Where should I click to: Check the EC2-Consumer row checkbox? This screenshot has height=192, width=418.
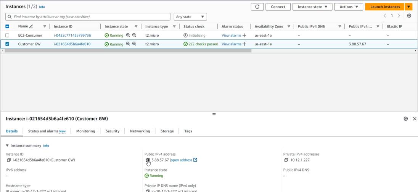tap(8, 35)
